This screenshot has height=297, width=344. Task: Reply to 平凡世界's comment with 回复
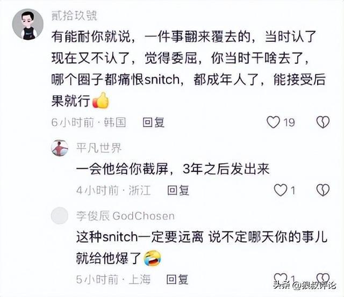[178, 190]
